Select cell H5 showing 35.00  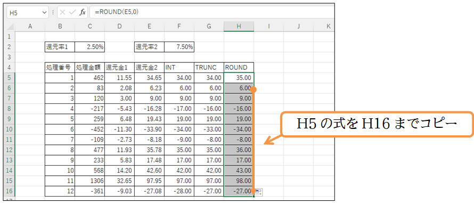[239, 78]
